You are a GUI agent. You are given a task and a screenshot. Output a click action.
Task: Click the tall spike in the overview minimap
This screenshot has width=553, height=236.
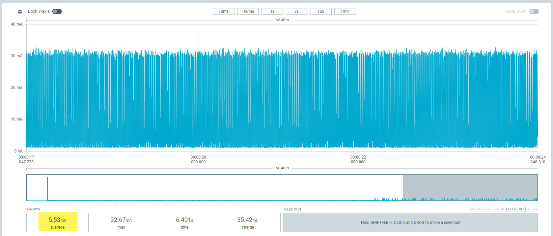tap(48, 188)
